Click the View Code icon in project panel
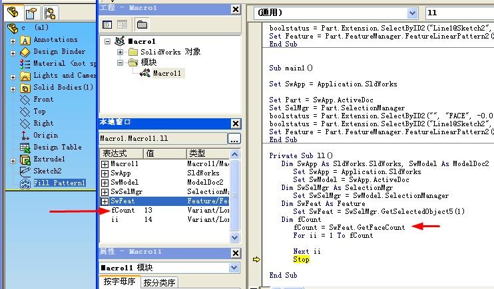 pyautogui.click(x=107, y=25)
